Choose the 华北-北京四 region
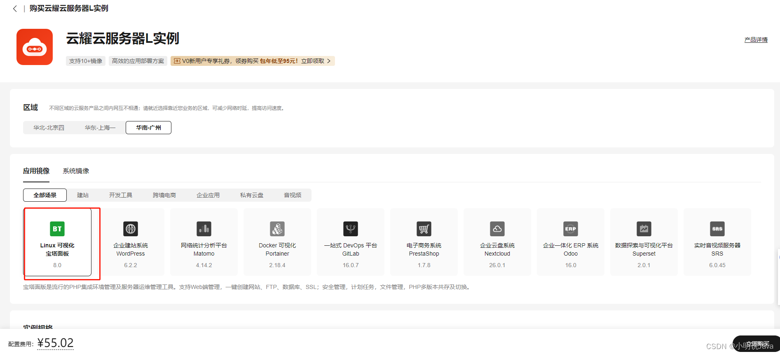 49,128
